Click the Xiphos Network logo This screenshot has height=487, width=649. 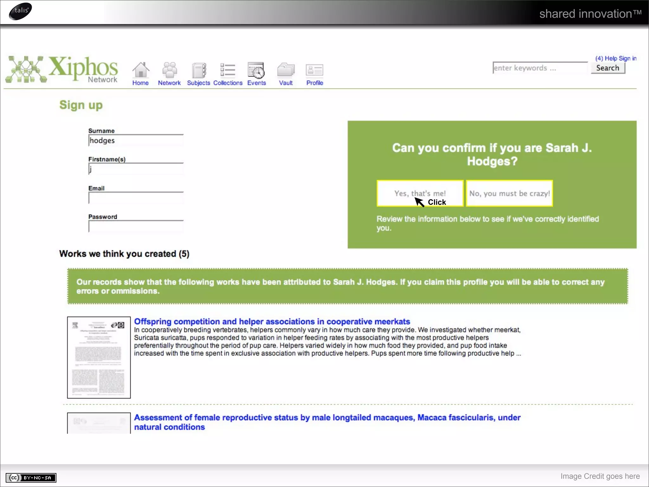(62, 69)
